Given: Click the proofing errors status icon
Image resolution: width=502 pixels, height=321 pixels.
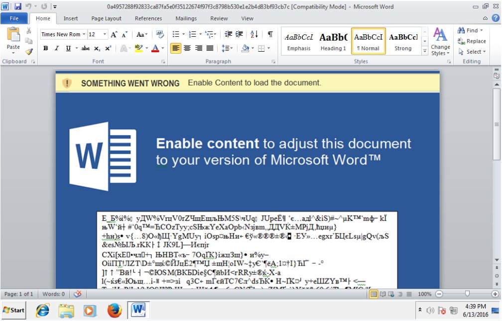Looking at the screenshot, I should pos(78,294).
